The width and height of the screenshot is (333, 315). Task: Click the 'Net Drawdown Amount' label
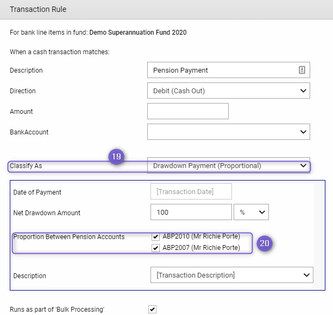pyautogui.click(x=47, y=213)
